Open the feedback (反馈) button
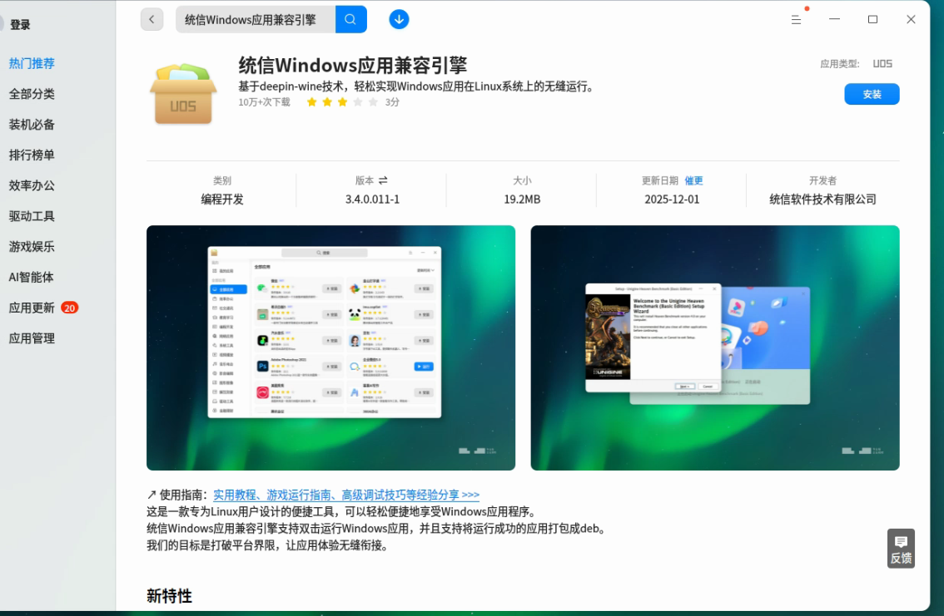Screen dimensions: 944x616 click(901, 549)
